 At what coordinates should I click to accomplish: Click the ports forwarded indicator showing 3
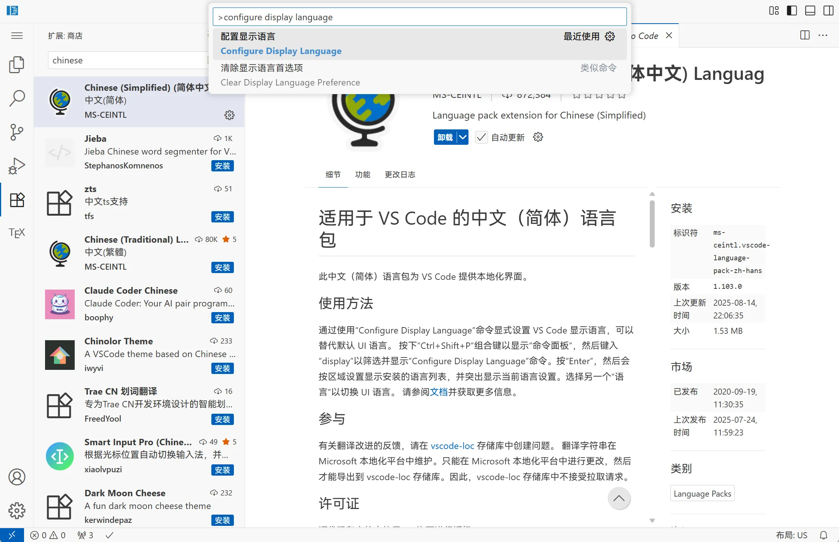[85, 535]
